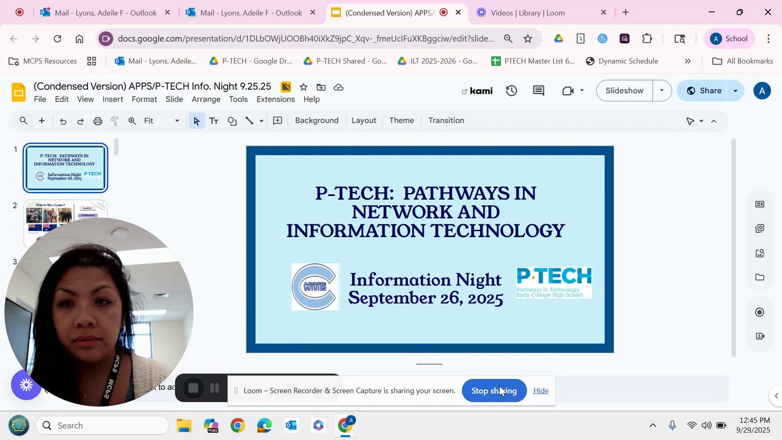Expand the video call options arrow
The image size is (782, 440).
click(582, 90)
